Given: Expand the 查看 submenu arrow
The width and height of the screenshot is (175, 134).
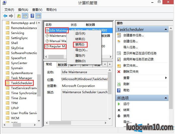Looking at the screenshot, I should (x=166, y=78).
